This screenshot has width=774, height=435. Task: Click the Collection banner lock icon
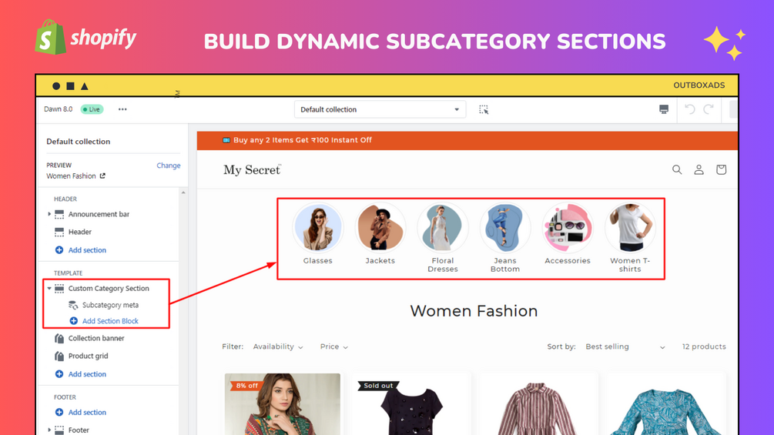click(x=59, y=338)
